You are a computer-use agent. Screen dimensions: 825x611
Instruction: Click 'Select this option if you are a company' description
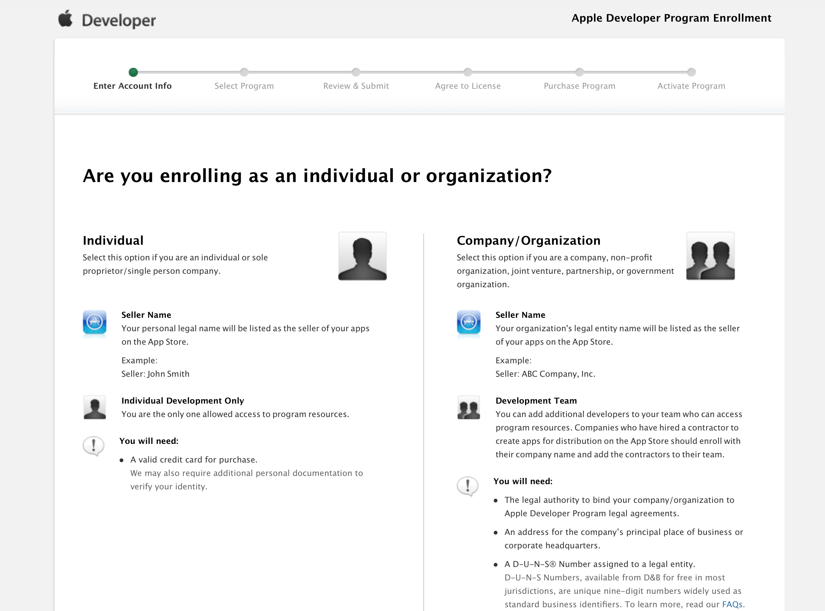click(x=565, y=271)
